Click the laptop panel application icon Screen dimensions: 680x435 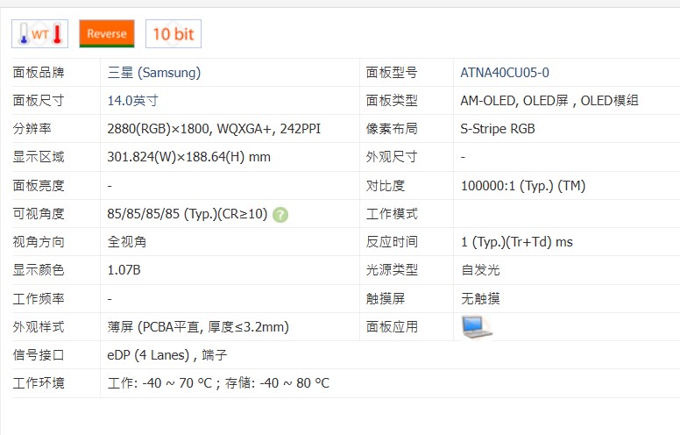477,326
